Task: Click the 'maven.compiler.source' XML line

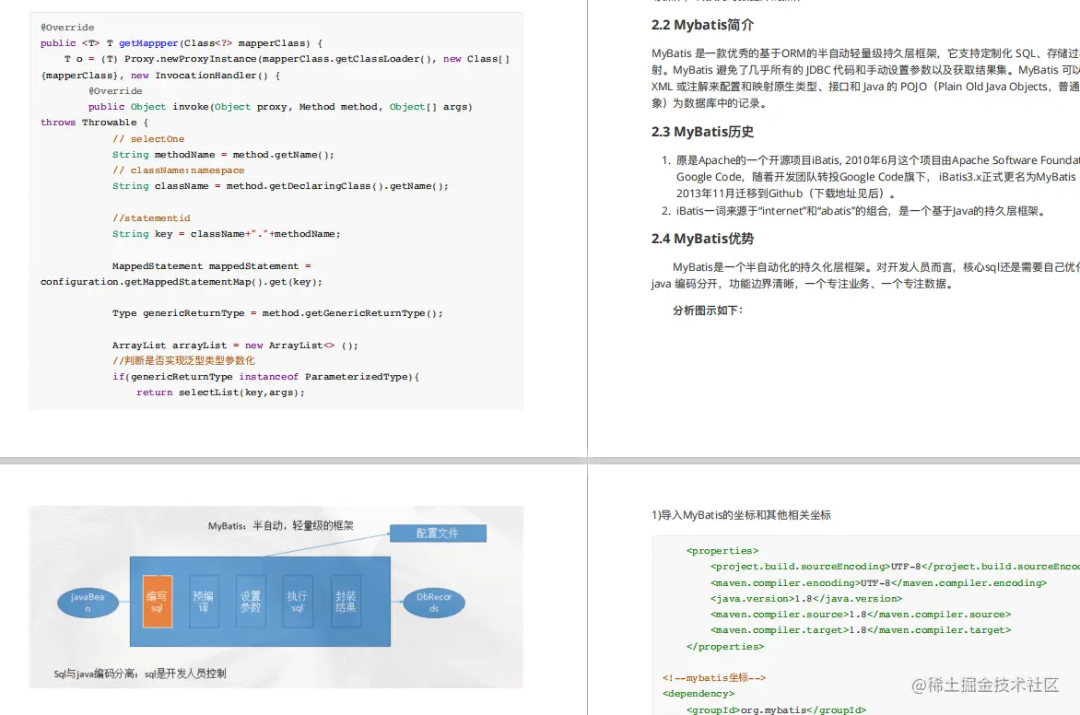Action: 861,614
